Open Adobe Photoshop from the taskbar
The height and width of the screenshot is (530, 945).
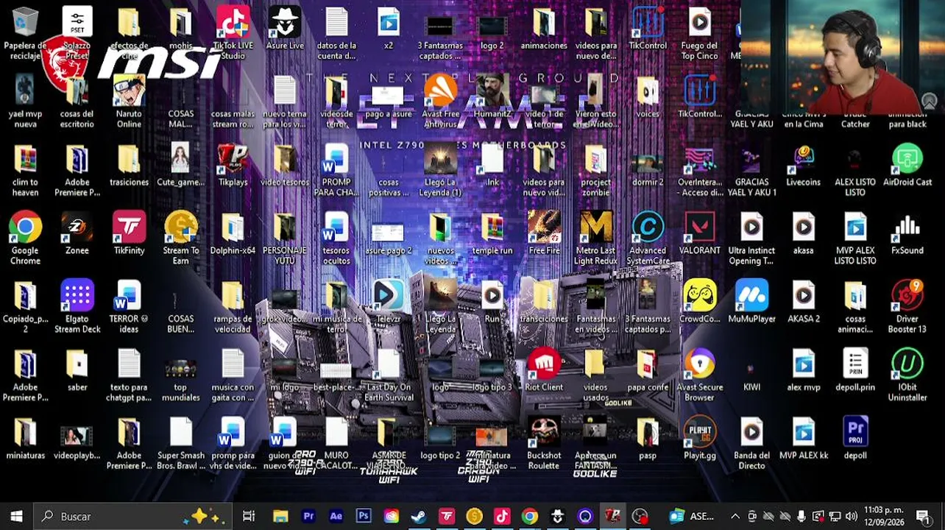364,516
